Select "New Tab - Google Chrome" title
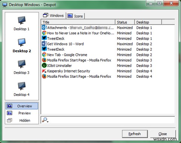181x143 pixels. pyautogui.click(x=67, y=55)
